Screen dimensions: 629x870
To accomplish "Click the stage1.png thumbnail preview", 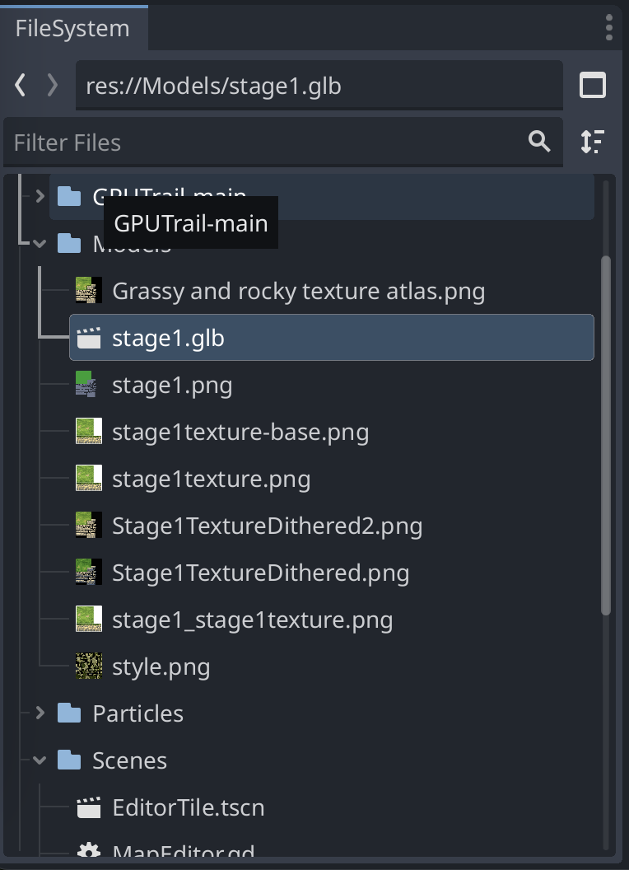I will pyautogui.click(x=88, y=385).
